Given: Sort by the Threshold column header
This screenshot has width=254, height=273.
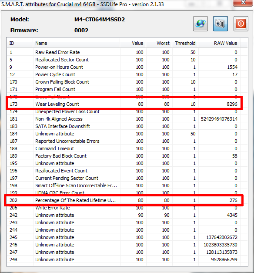Looking at the screenshot, I should [185, 43].
